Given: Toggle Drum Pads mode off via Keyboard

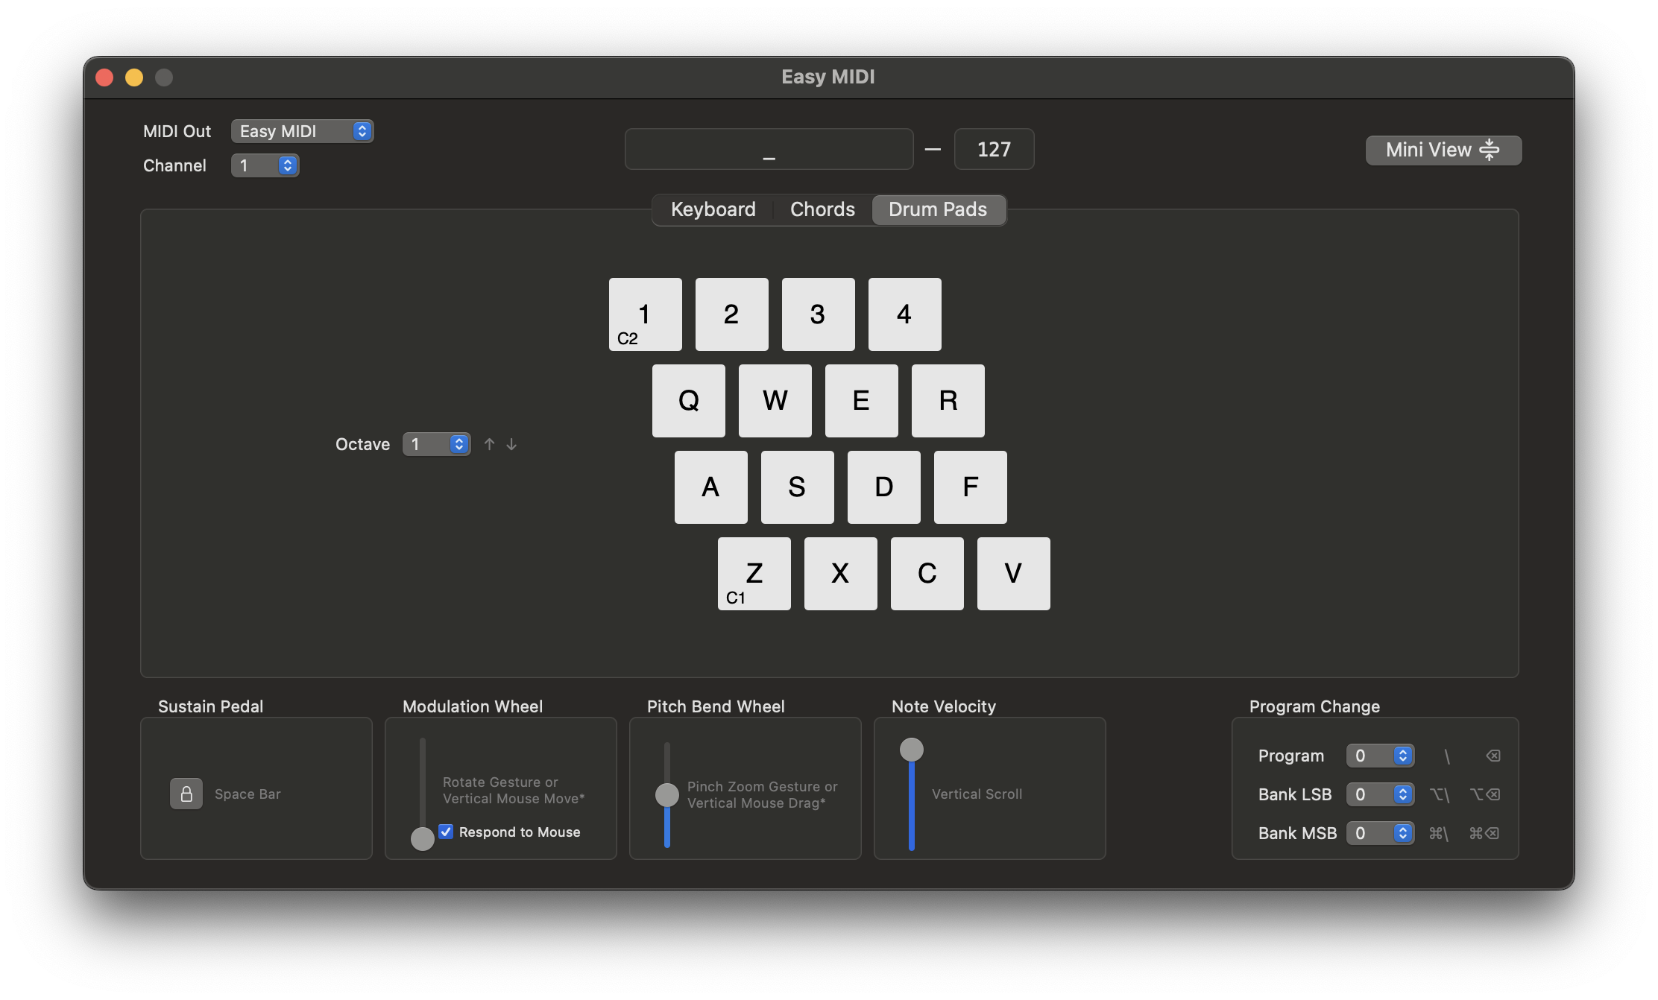Looking at the screenshot, I should 713,209.
